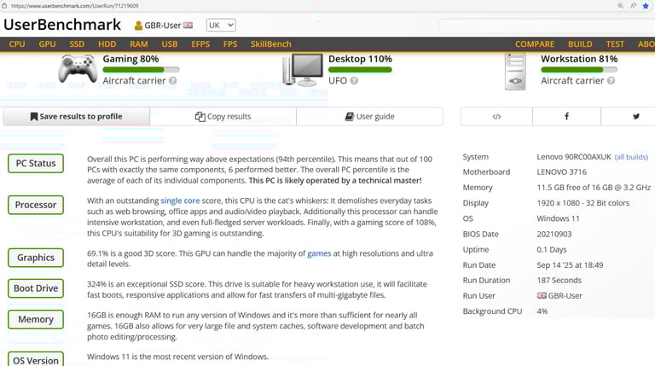Click the GBR-User profile icon in header
Viewport: 655px width, 366px height.
138,26
